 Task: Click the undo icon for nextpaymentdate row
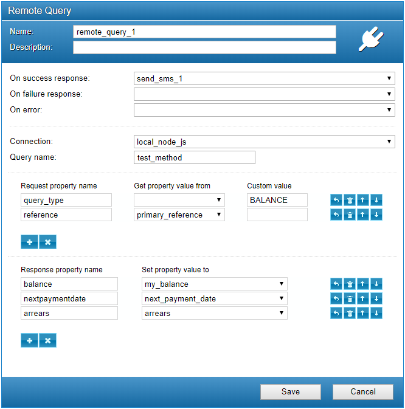click(336, 298)
